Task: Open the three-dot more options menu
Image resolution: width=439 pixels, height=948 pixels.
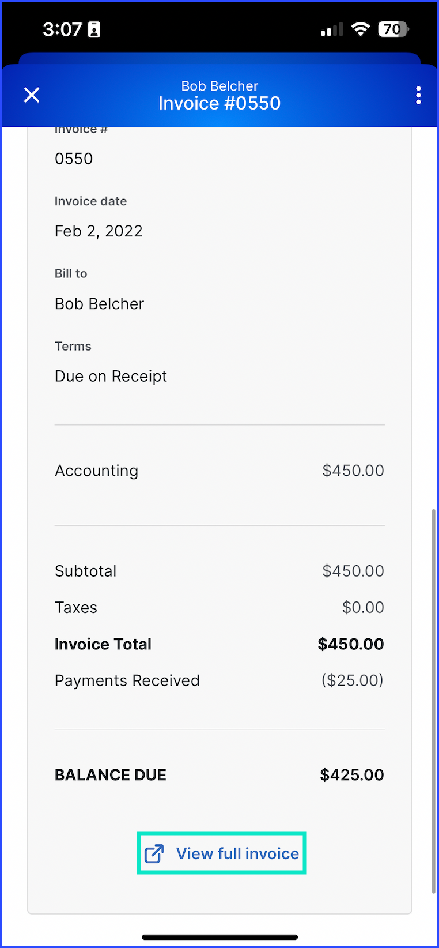Action: 418,95
